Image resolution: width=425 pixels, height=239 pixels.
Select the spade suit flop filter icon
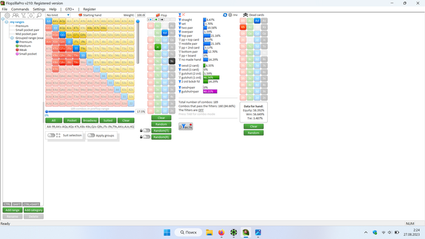click(x=161, y=19)
